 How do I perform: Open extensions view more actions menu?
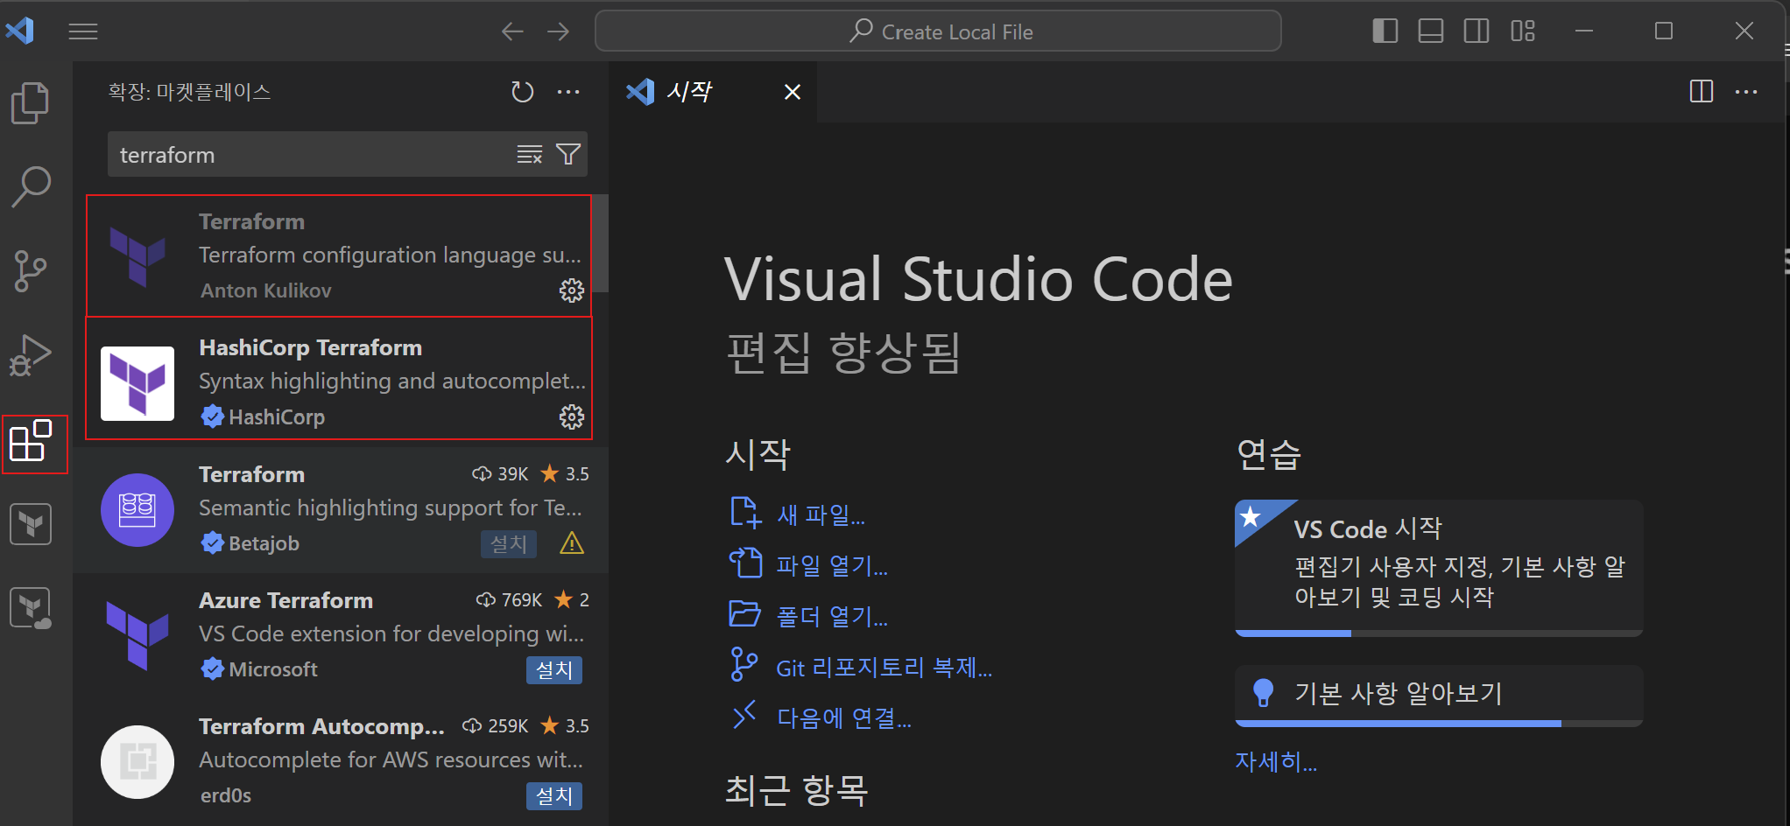click(x=568, y=92)
